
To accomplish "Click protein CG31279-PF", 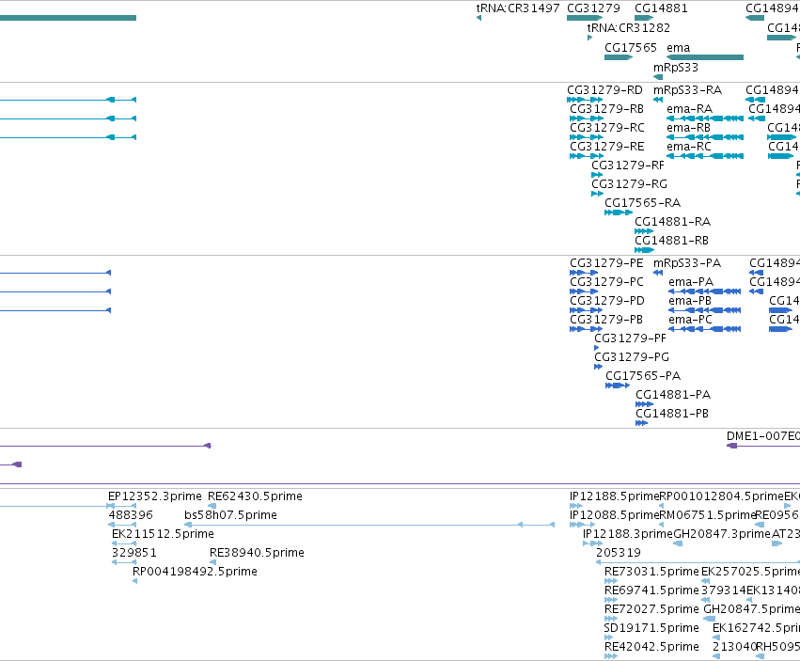I will point(630,338).
